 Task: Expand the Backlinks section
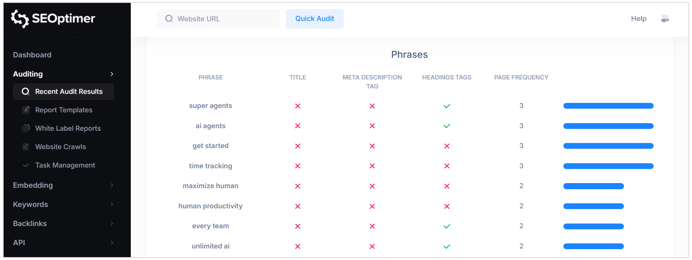[x=112, y=224]
